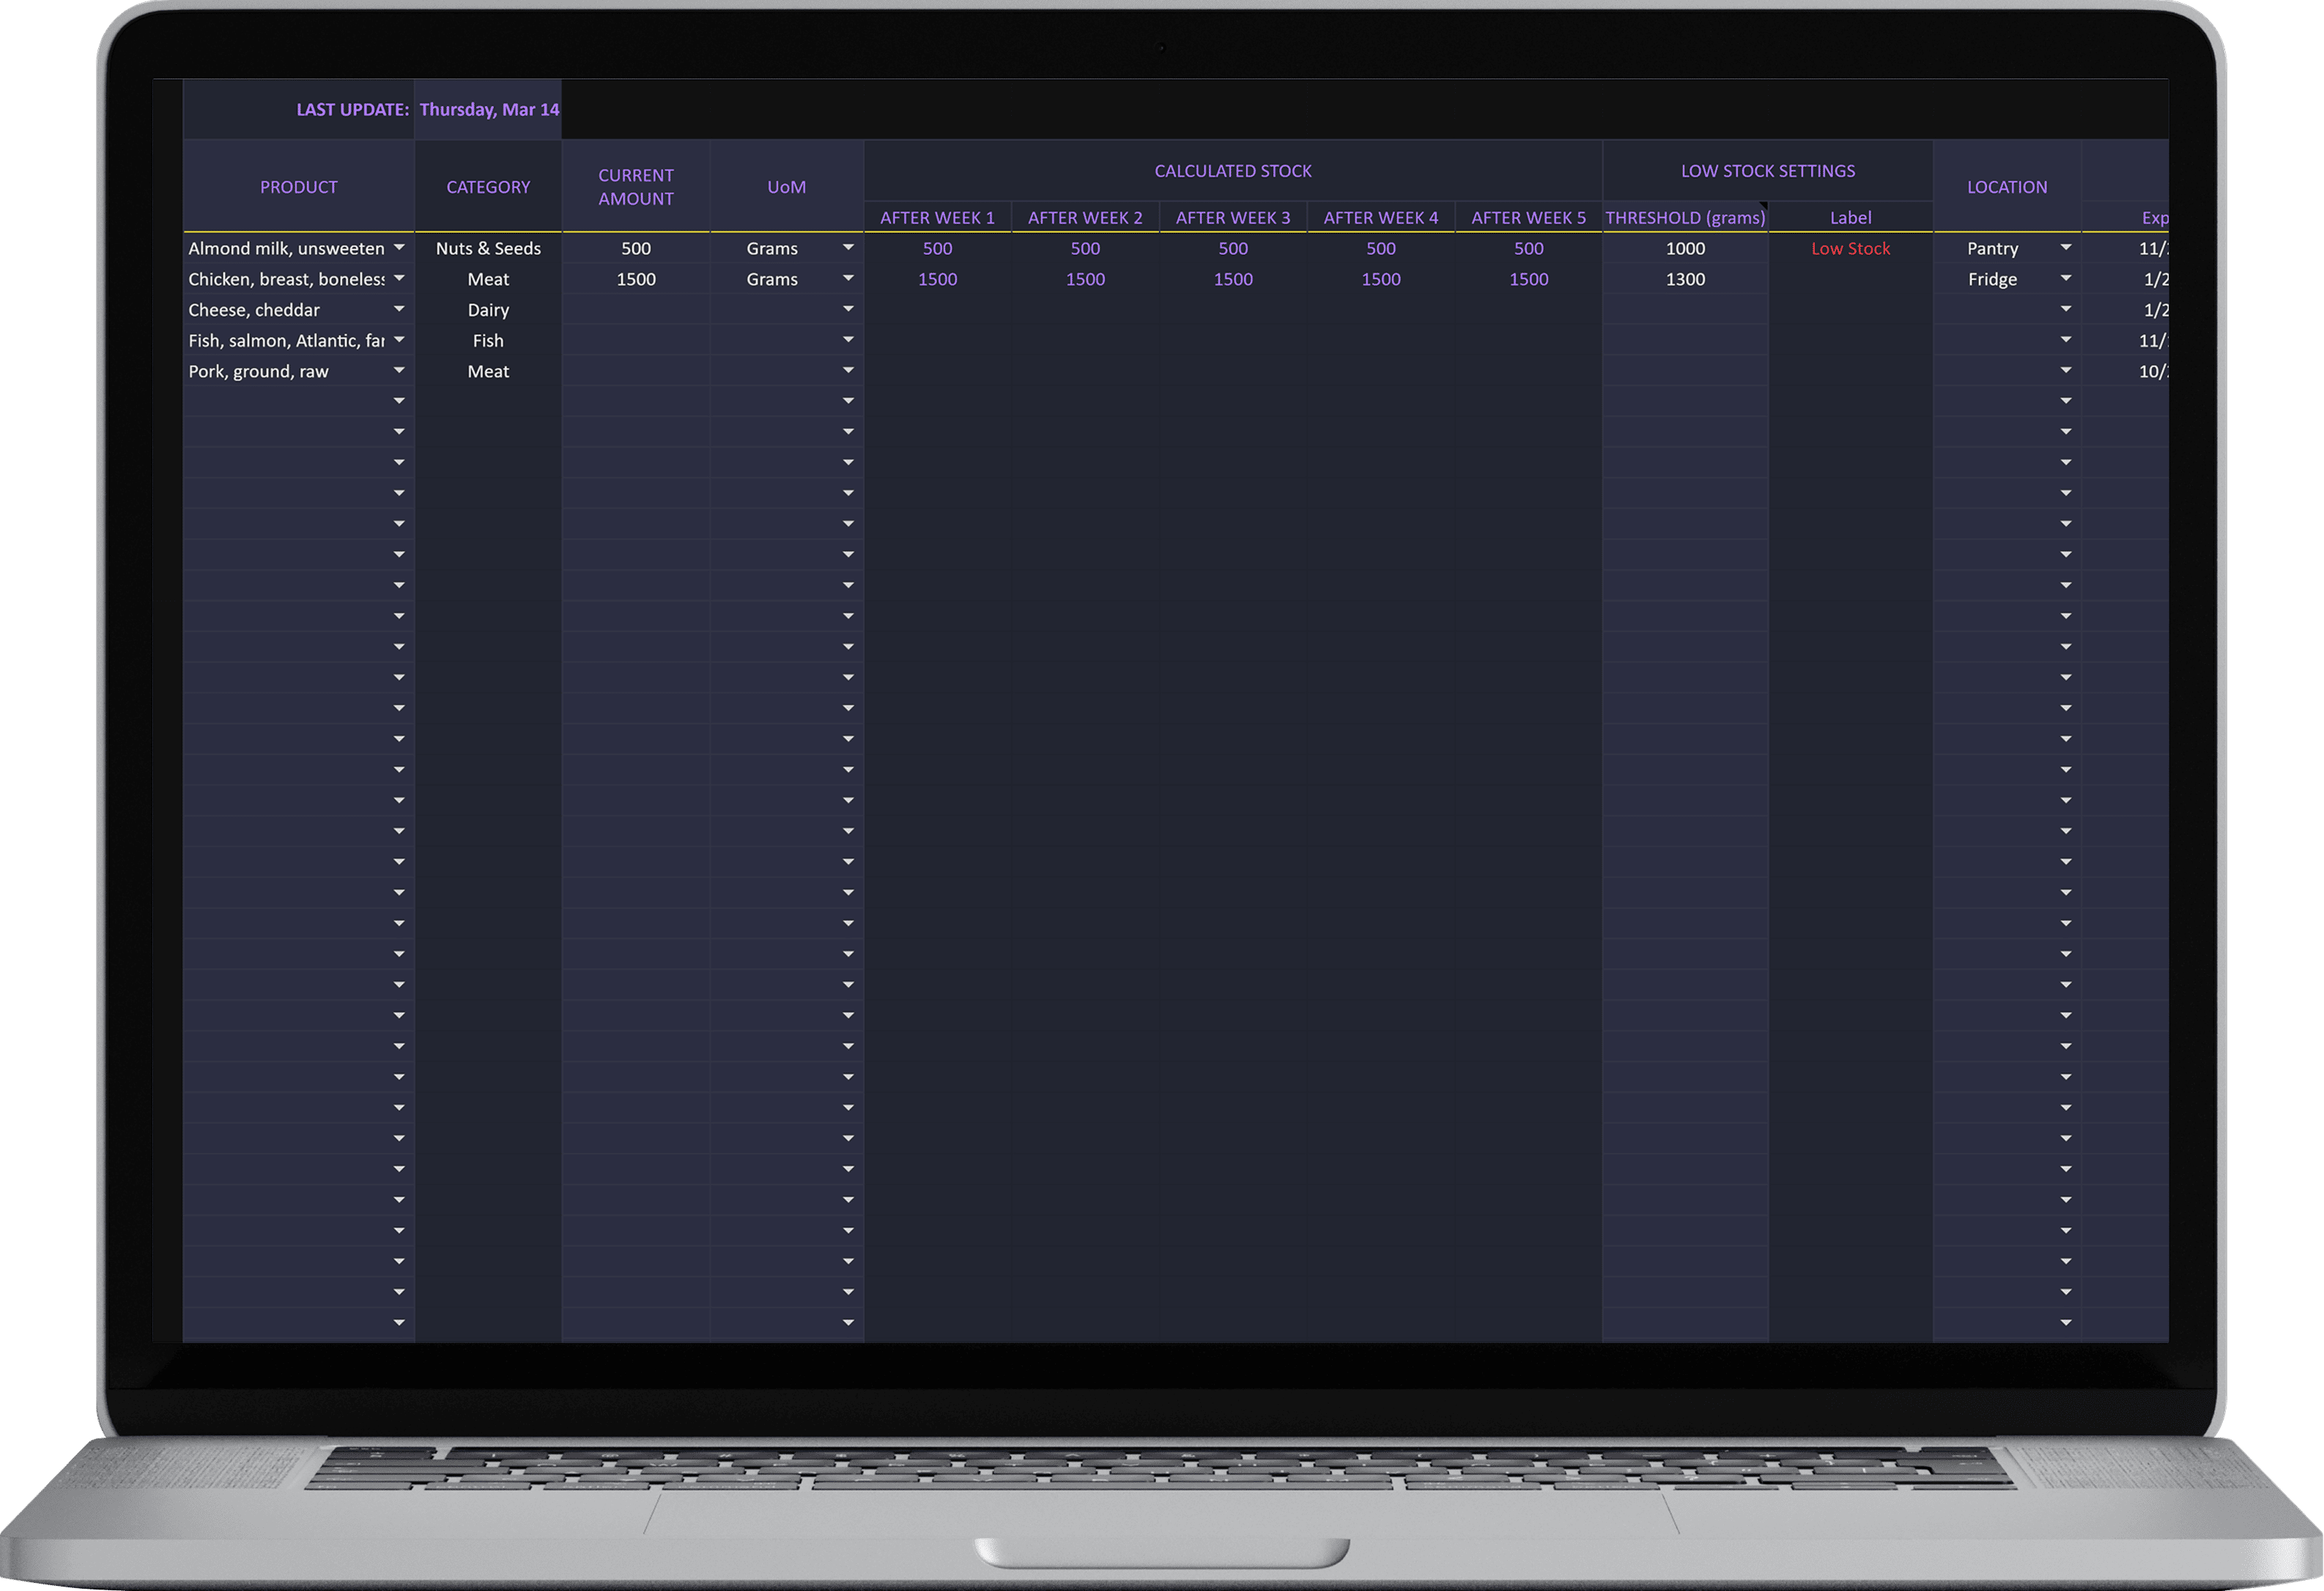Click current amount cell showing 1500

636,279
